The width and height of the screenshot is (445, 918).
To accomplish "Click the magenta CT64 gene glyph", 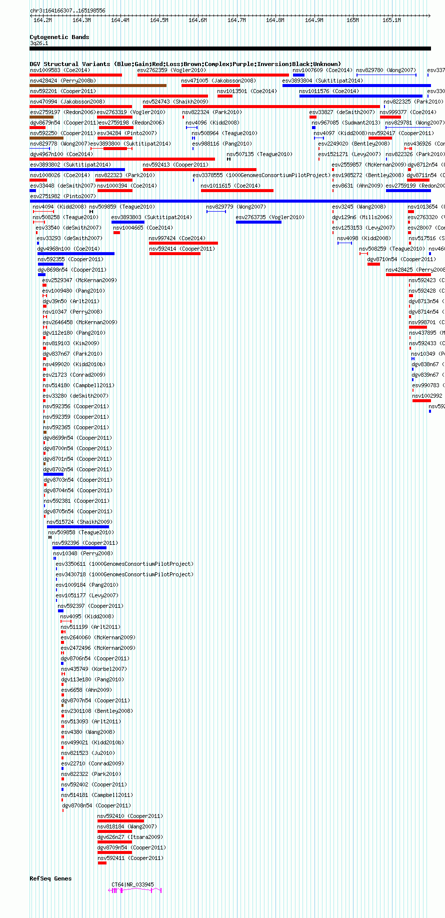I will tap(135, 890).
